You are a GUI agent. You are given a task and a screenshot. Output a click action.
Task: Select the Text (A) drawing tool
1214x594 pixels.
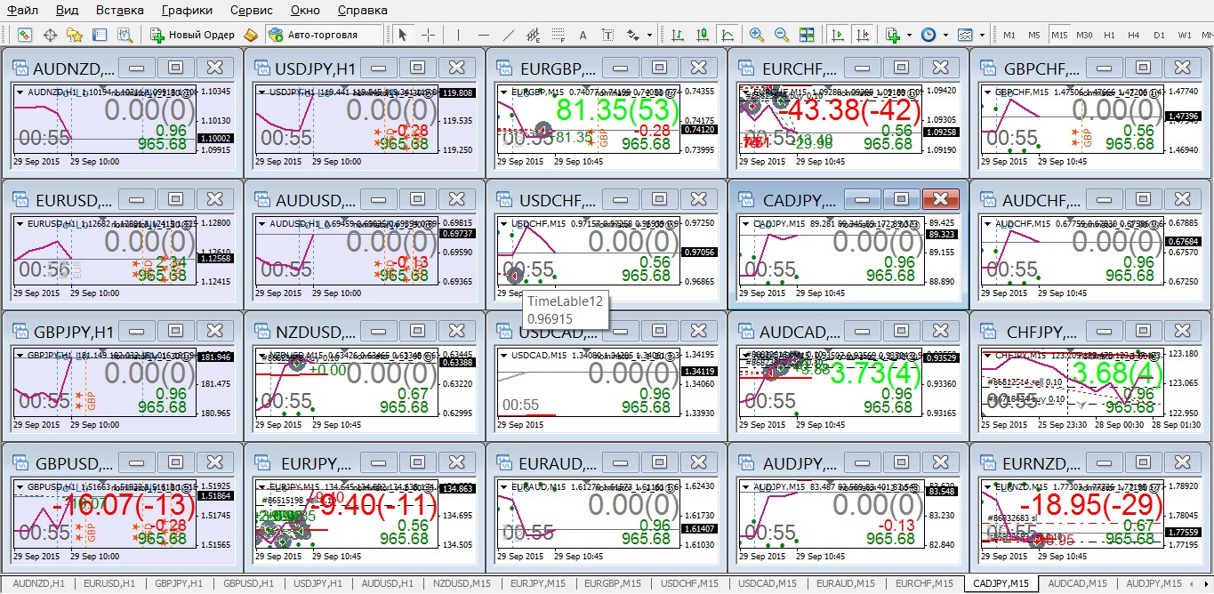tap(583, 35)
